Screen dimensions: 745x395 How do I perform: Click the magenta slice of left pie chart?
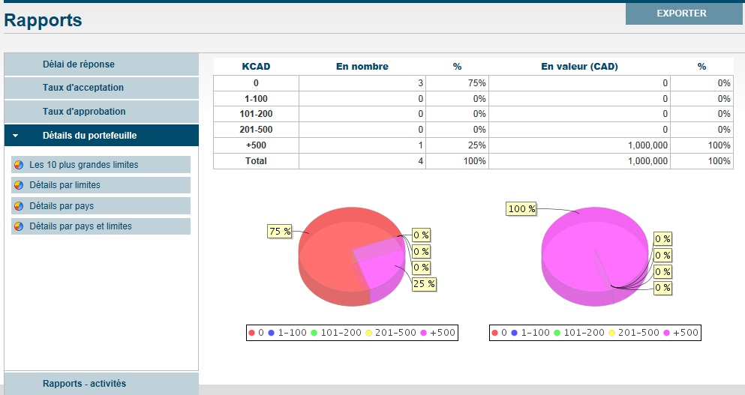[x=383, y=268]
